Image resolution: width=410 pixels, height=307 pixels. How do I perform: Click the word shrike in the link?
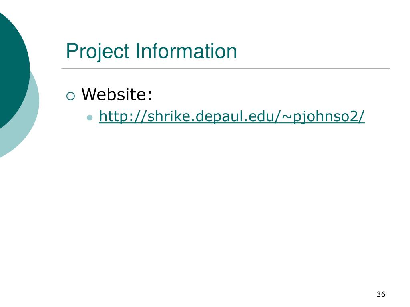point(168,116)
